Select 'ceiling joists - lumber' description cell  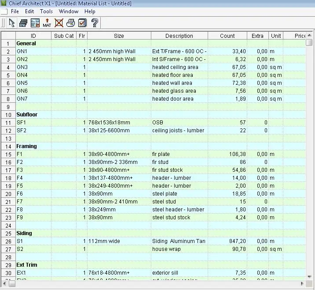(x=179, y=130)
